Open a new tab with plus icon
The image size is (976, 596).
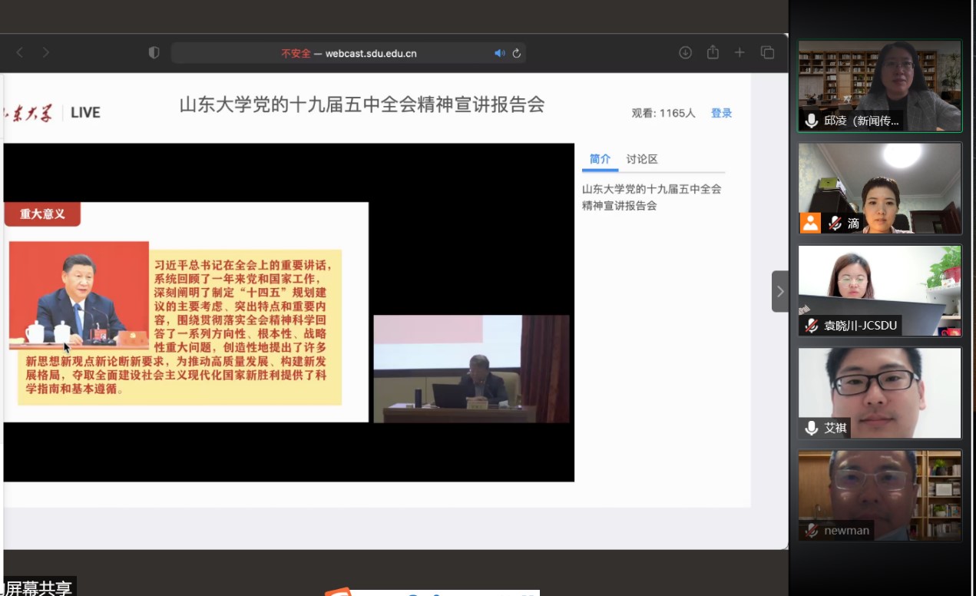(x=739, y=52)
